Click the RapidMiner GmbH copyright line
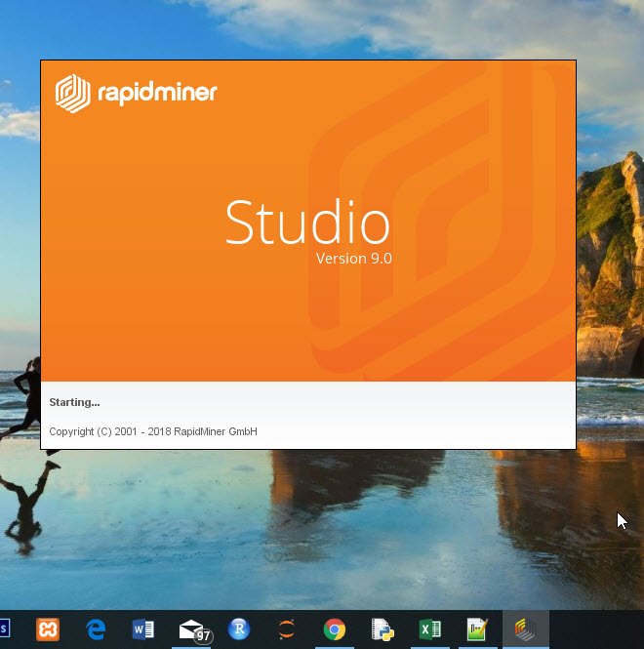Viewport: 644px width, 649px height. 153,431
